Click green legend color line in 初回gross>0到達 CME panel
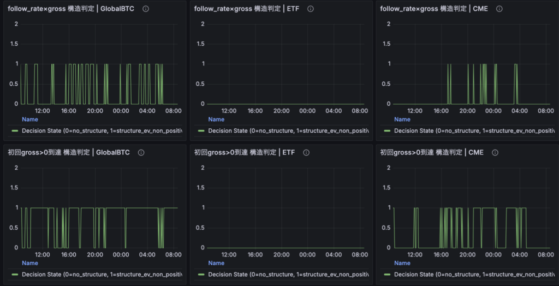 386,275
